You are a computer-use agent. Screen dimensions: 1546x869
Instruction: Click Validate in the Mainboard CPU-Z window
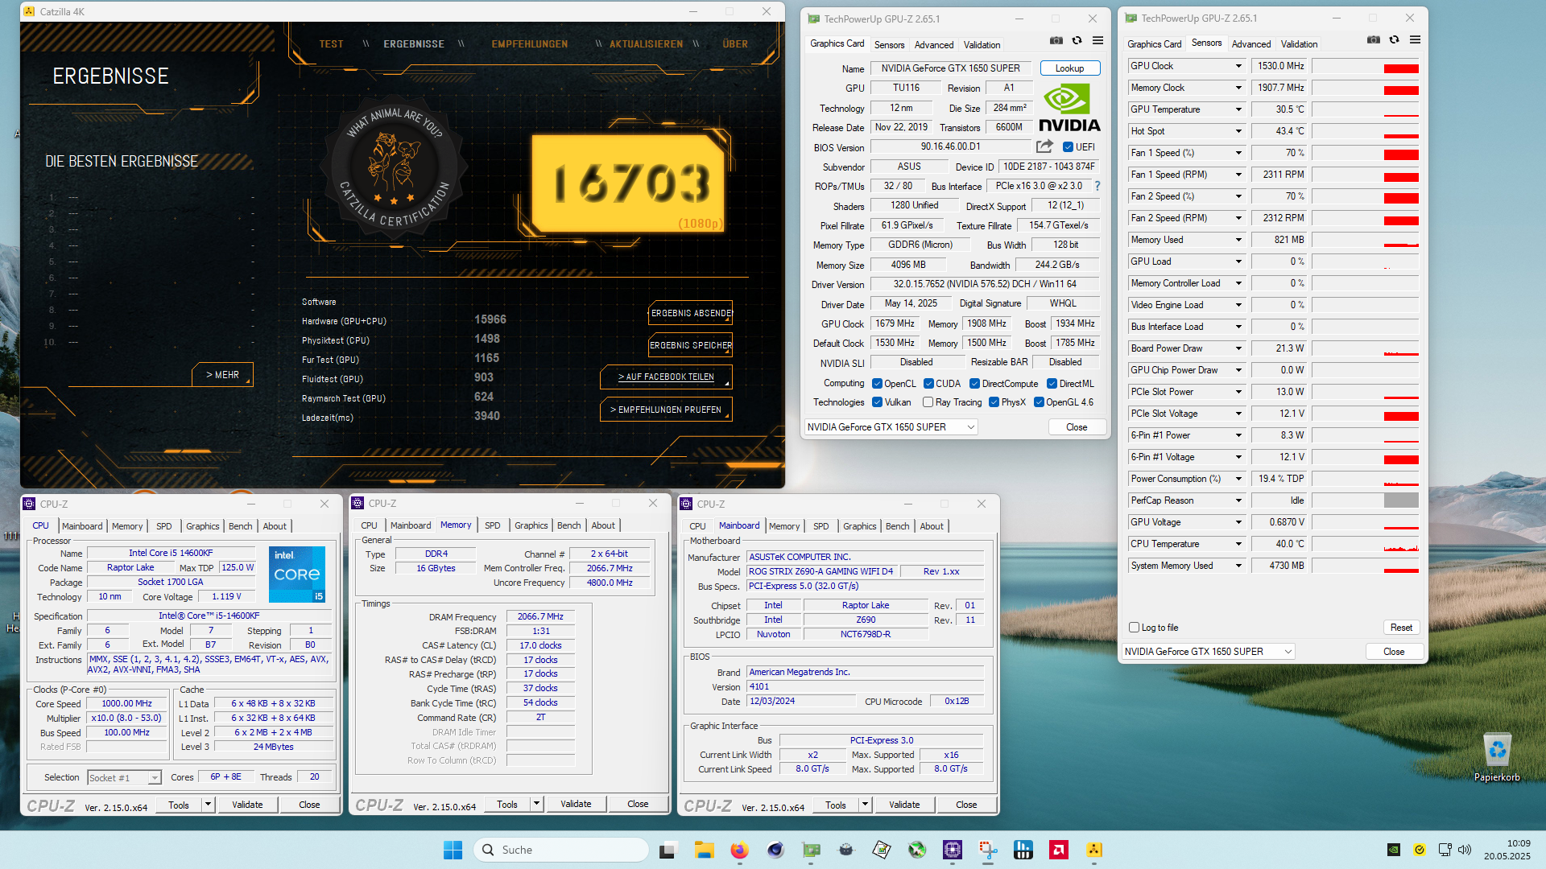904,805
